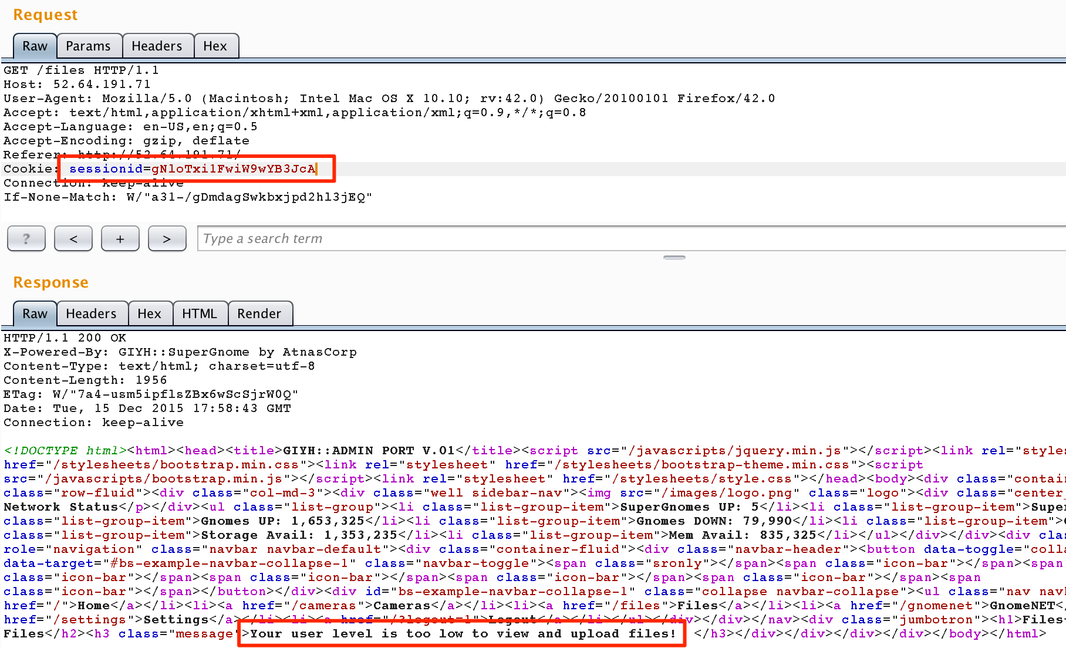Click the question mark help button
This screenshot has height=648, width=1066.
coord(26,238)
